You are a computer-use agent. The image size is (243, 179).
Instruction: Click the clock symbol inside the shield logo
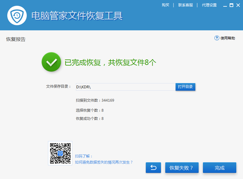pyautogui.click(x=17, y=15)
